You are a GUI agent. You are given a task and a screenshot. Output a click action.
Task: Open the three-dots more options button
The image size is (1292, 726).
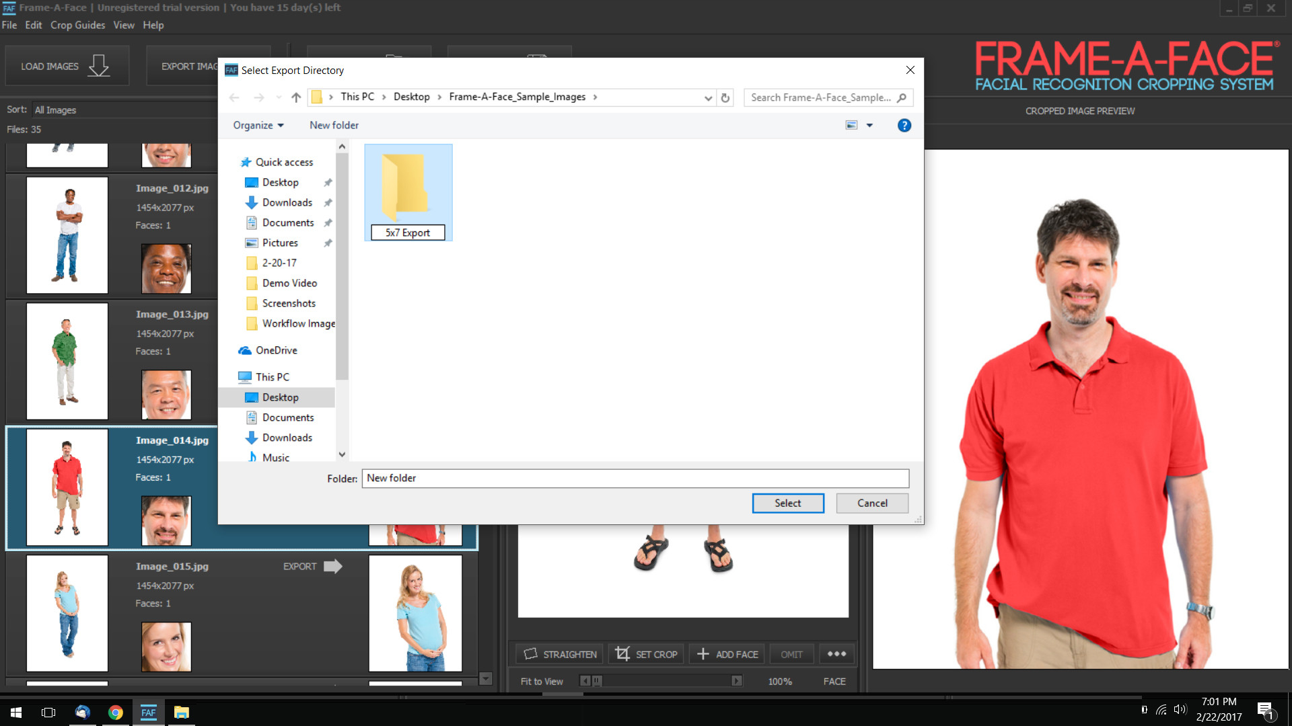[x=836, y=654]
